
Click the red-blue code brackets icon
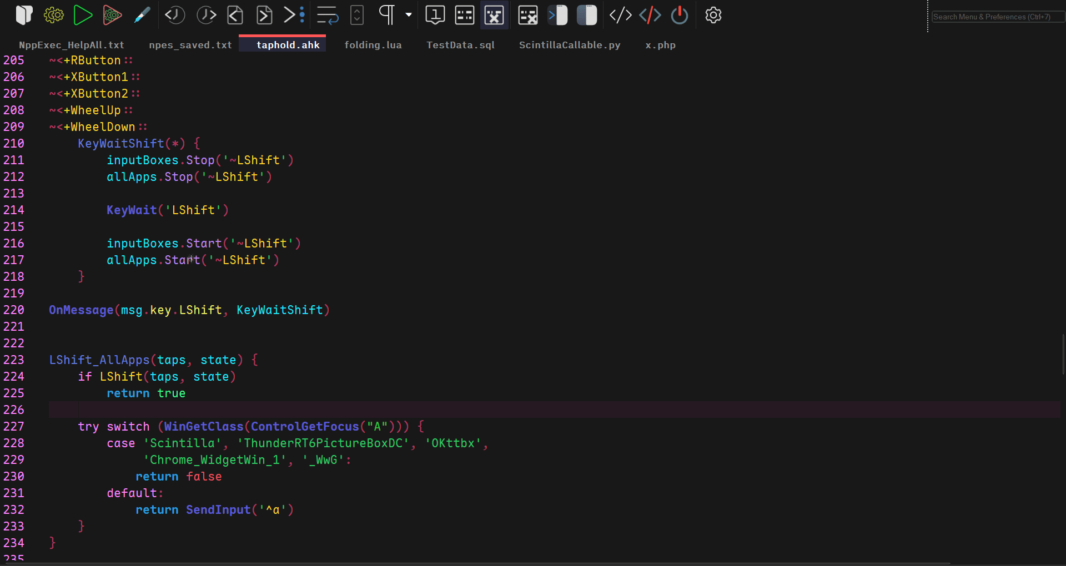(x=650, y=15)
